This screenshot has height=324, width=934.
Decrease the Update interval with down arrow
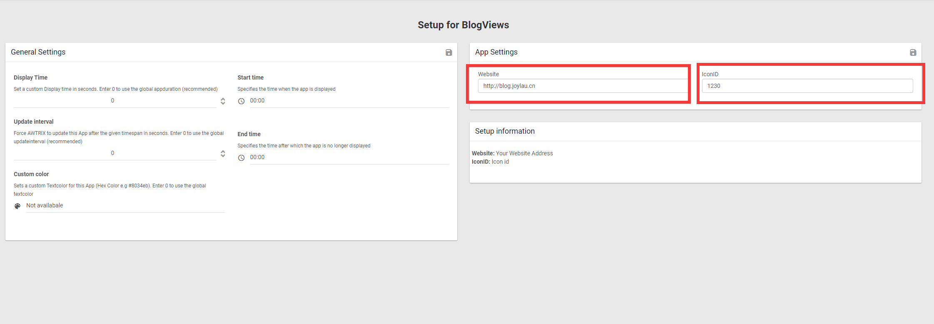[223, 155]
